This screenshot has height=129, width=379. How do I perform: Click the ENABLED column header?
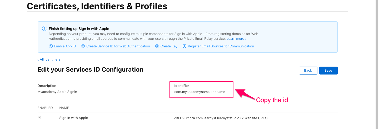tap(45, 108)
